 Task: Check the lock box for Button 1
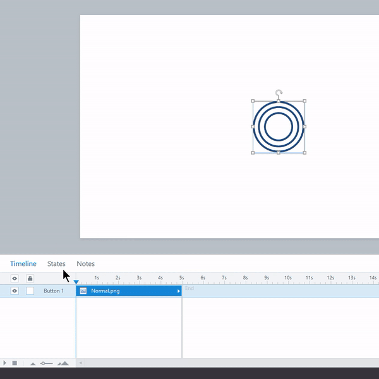tap(30, 291)
